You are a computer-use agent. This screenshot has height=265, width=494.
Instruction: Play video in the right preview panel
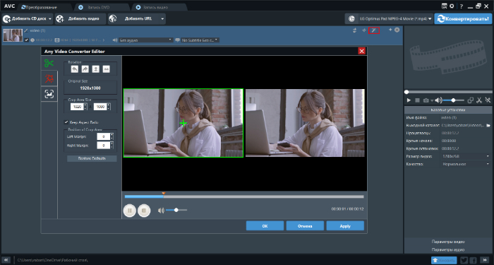(409, 100)
